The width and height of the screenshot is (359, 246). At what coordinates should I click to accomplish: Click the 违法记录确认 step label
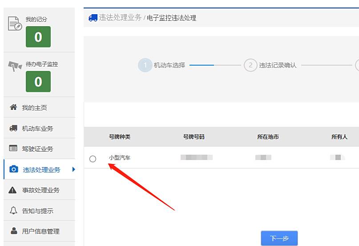click(x=278, y=65)
